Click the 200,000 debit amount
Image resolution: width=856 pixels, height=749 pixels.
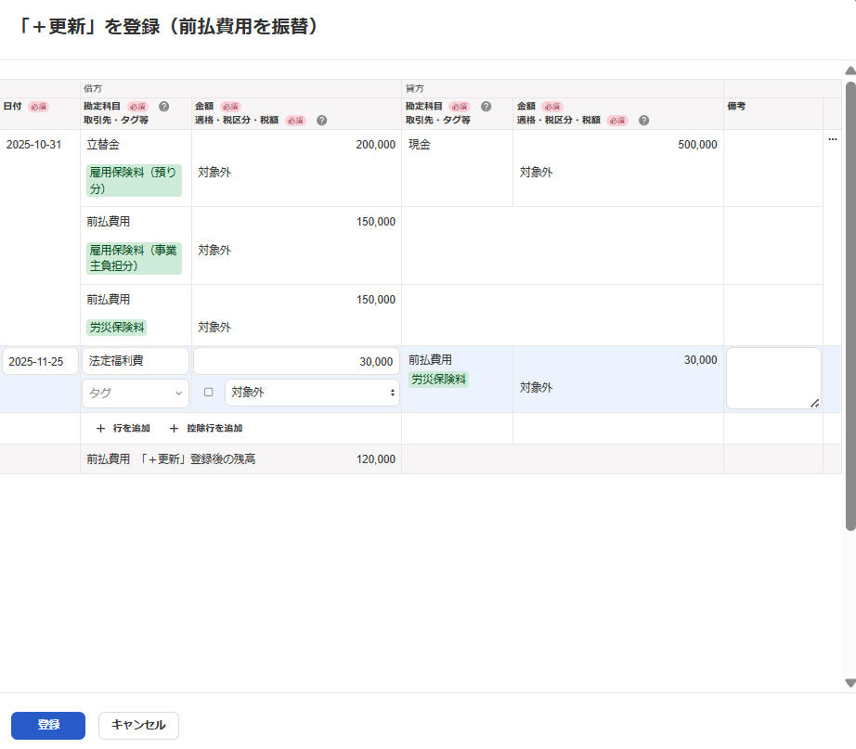[376, 145]
